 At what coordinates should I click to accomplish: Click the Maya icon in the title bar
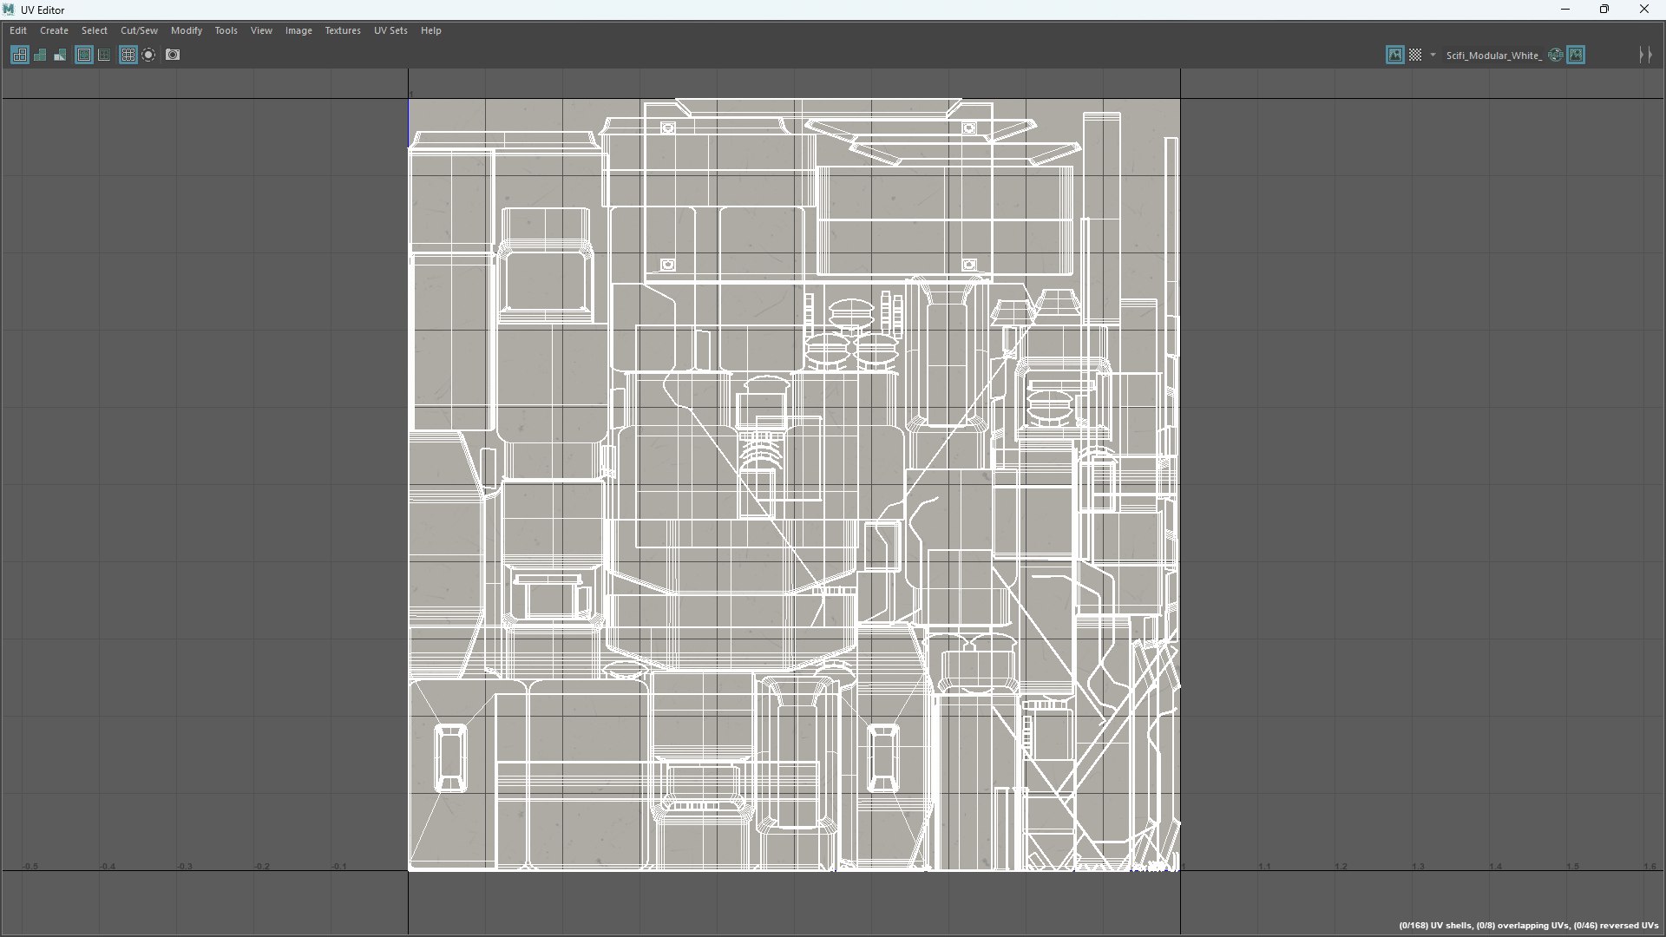[x=10, y=10]
